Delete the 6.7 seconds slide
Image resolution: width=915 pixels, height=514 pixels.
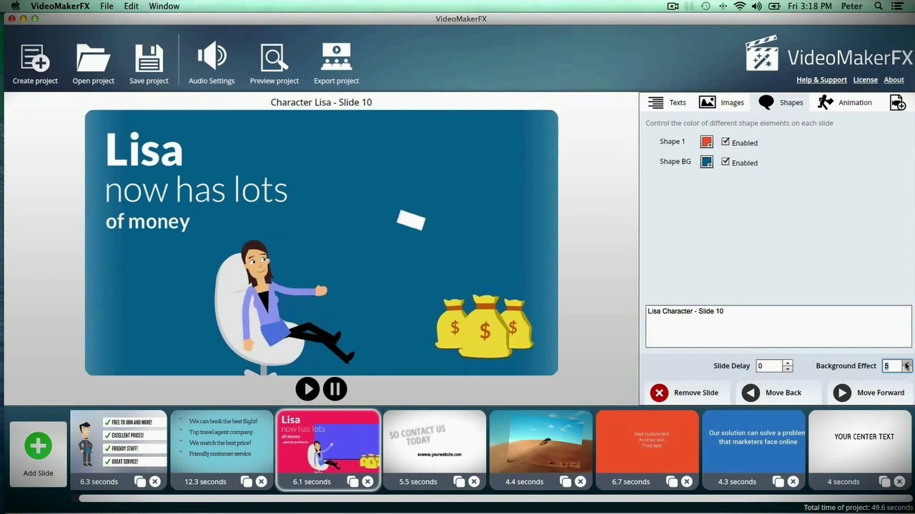tap(687, 482)
